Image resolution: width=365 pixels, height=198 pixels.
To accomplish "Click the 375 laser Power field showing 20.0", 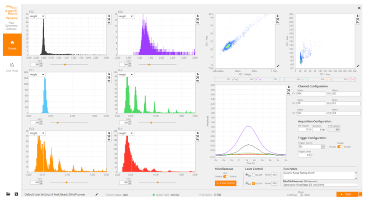I will 275,183.
